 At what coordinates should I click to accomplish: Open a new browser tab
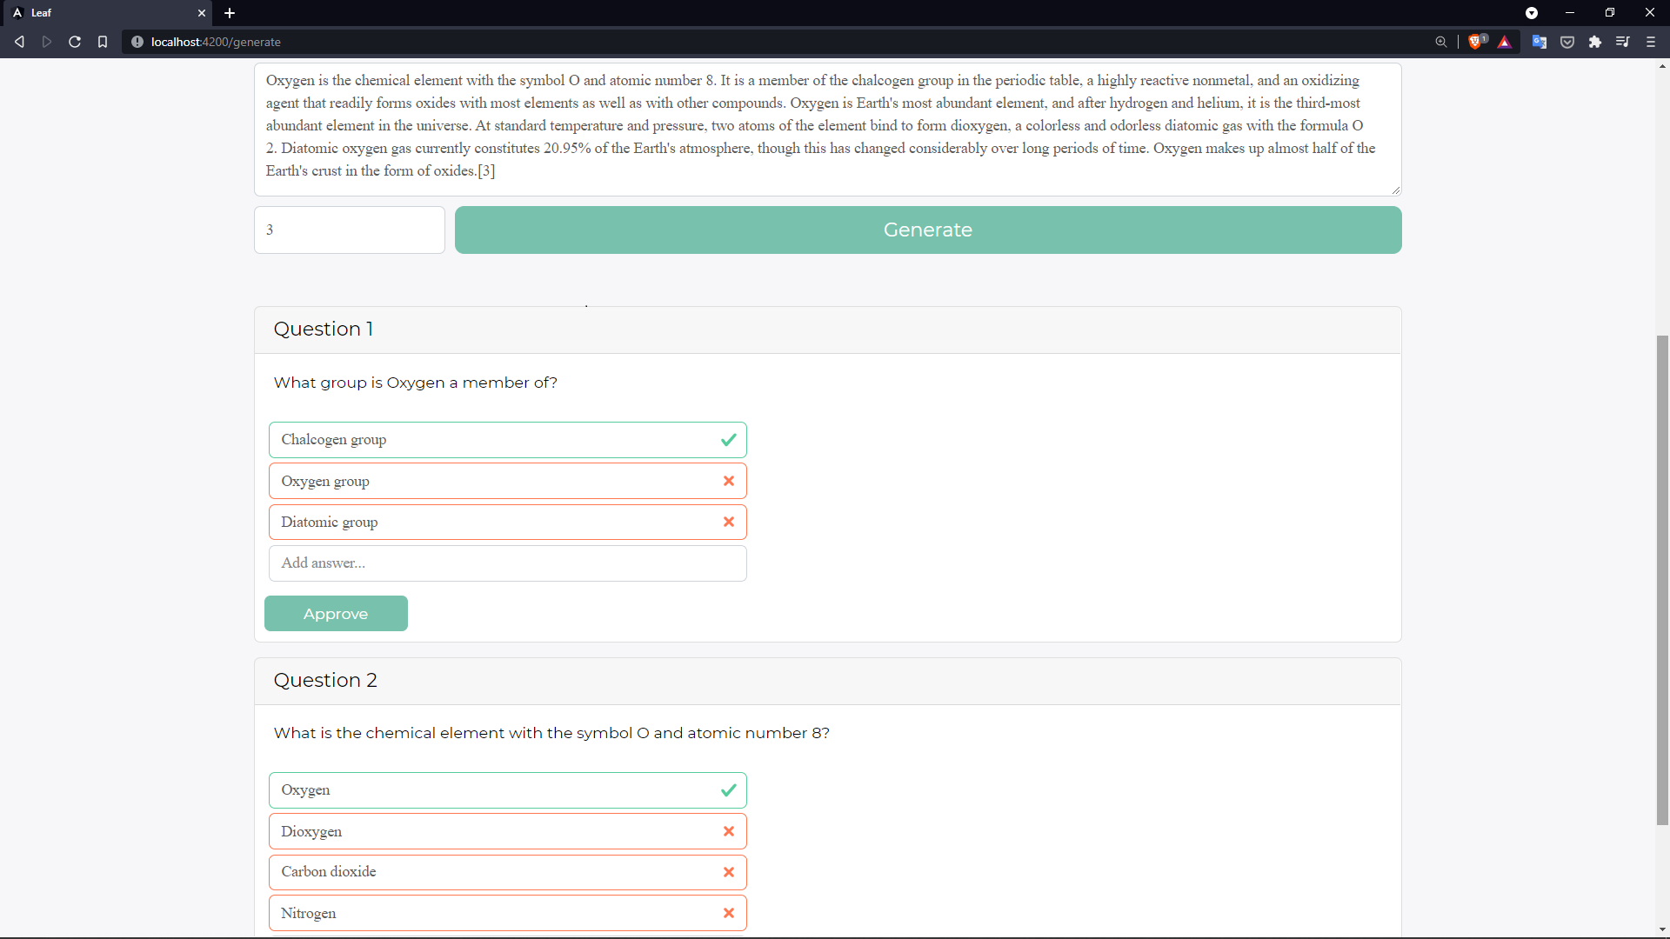(x=230, y=13)
